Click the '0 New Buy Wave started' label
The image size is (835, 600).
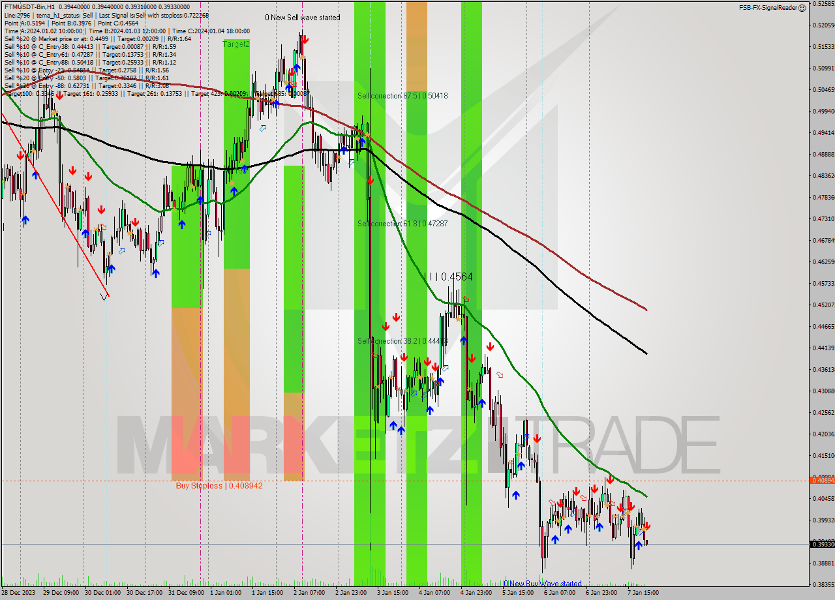[x=542, y=584]
